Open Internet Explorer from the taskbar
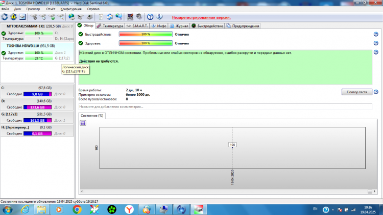 click(25, 209)
